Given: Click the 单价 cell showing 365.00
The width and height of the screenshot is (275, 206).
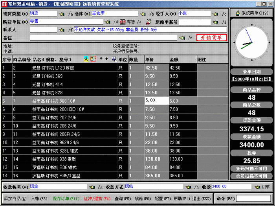Looking at the screenshot, I should pos(157,176).
